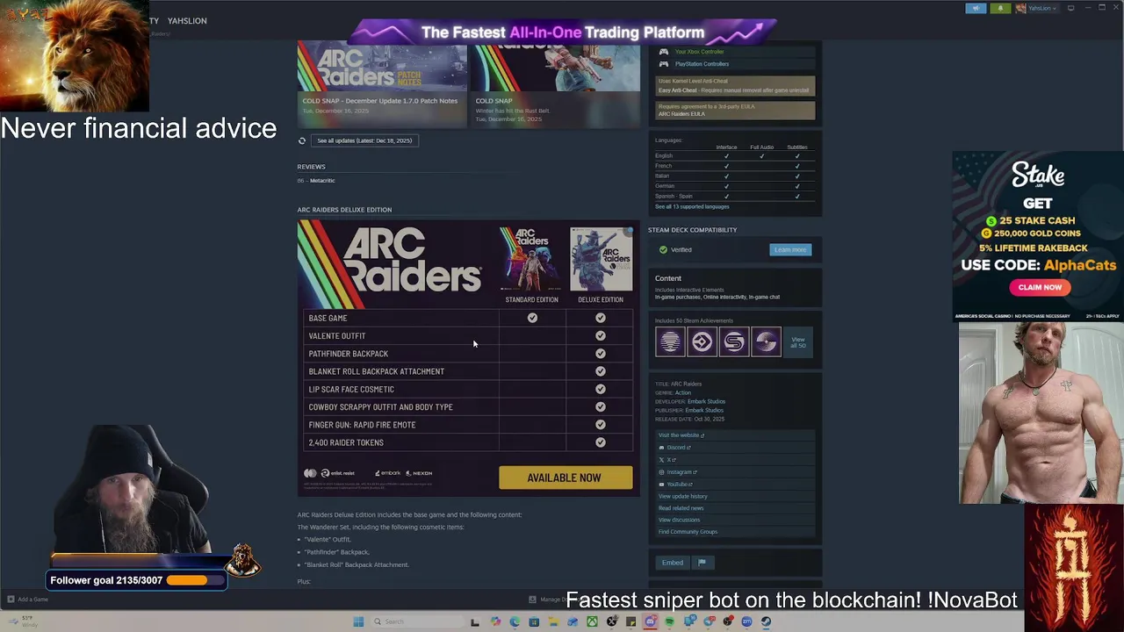The image size is (1124, 632).
Task: Open Microsoft Edge from the taskbar
Action: point(515,621)
